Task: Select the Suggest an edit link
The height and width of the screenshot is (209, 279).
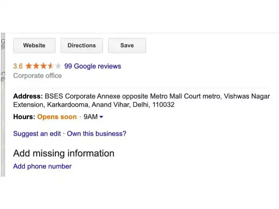Action: 37,134
